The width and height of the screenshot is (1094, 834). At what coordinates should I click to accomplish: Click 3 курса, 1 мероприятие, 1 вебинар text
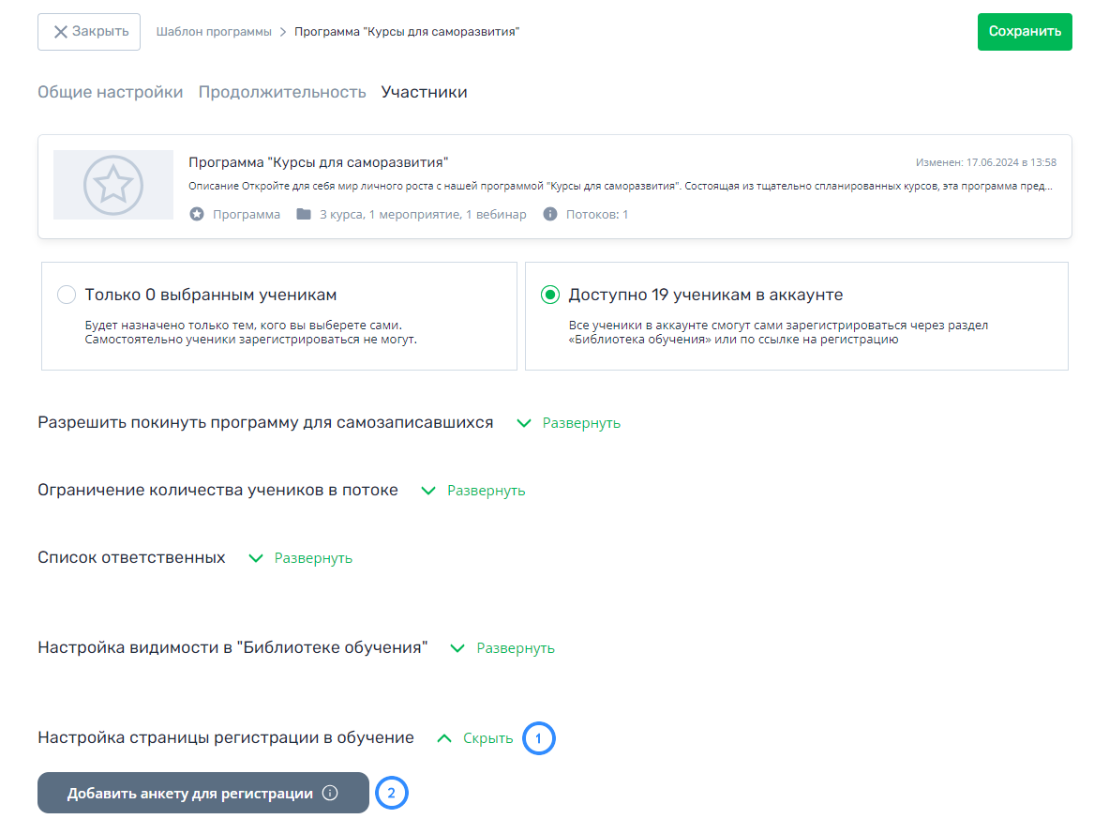[423, 215]
